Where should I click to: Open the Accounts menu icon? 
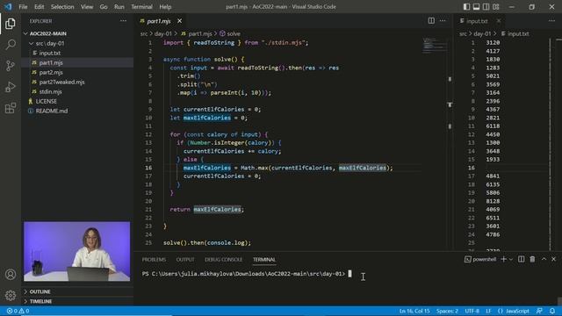tap(11, 275)
